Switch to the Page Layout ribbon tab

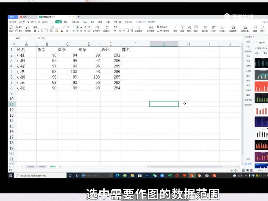(x=75, y=22)
